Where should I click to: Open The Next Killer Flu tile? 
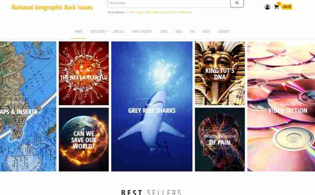84,73
